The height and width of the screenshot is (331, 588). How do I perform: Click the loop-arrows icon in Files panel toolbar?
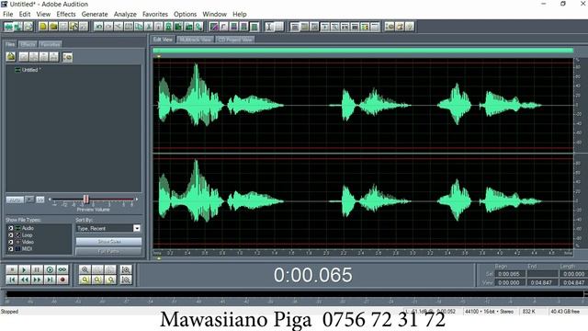pyautogui.click(x=67, y=57)
